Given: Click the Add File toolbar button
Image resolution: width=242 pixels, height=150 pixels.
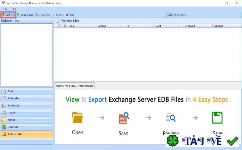Looking at the screenshot, I should coord(8,15).
